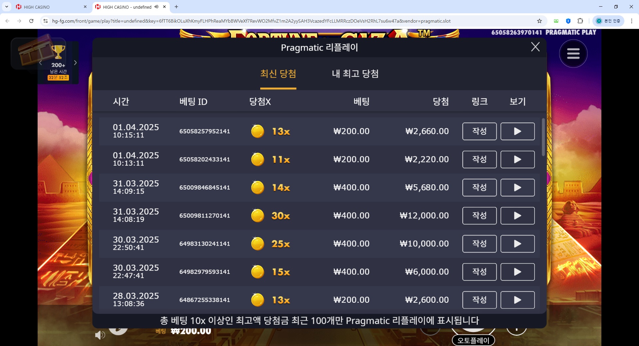This screenshot has width=639, height=346.
Task: Open the browser extensions puzzle icon
Action: [x=580, y=21]
